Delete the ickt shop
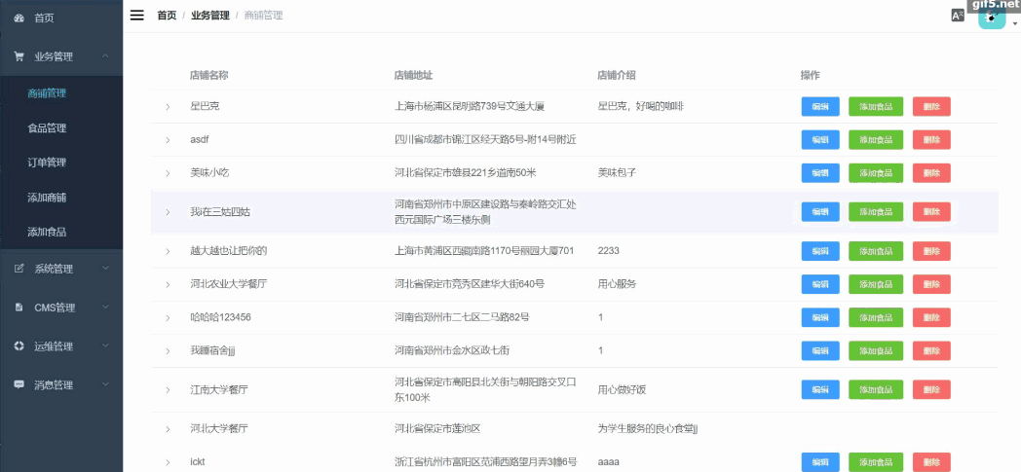Viewport: 1021px width, 472px height. (x=931, y=462)
